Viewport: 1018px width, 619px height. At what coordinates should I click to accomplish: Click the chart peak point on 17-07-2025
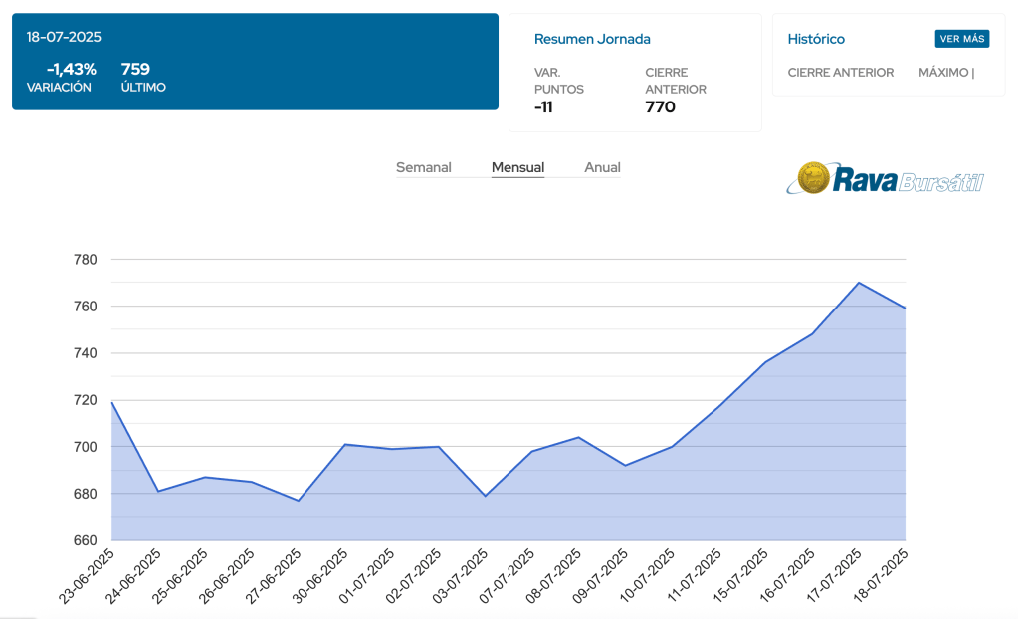click(x=859, y=283)
